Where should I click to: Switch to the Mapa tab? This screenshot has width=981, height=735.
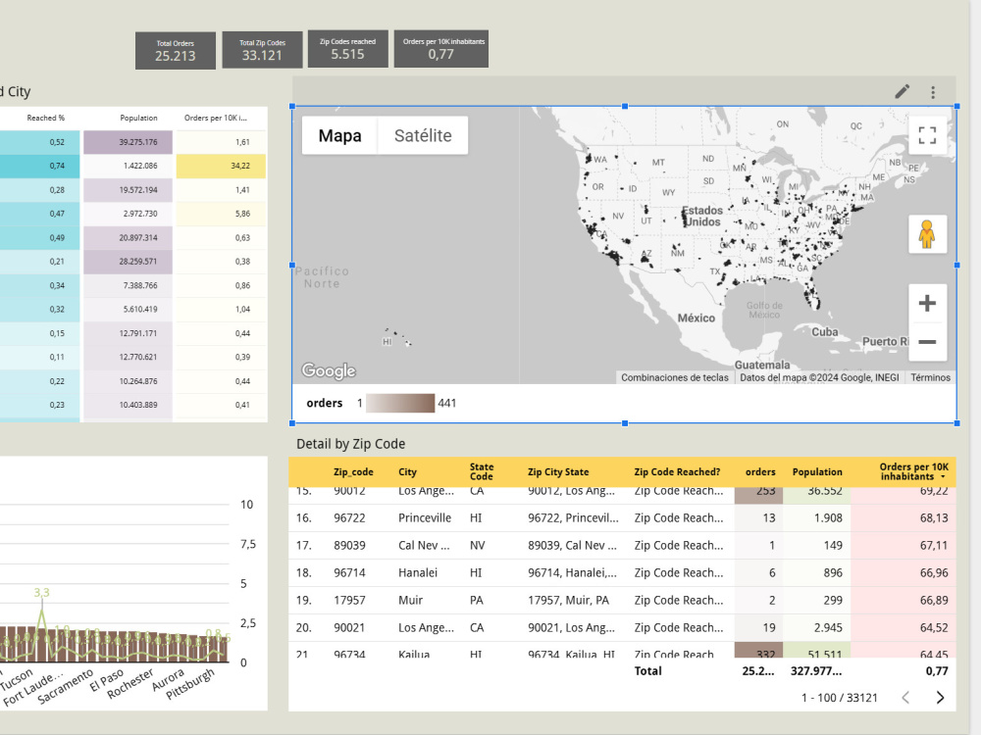338,135
